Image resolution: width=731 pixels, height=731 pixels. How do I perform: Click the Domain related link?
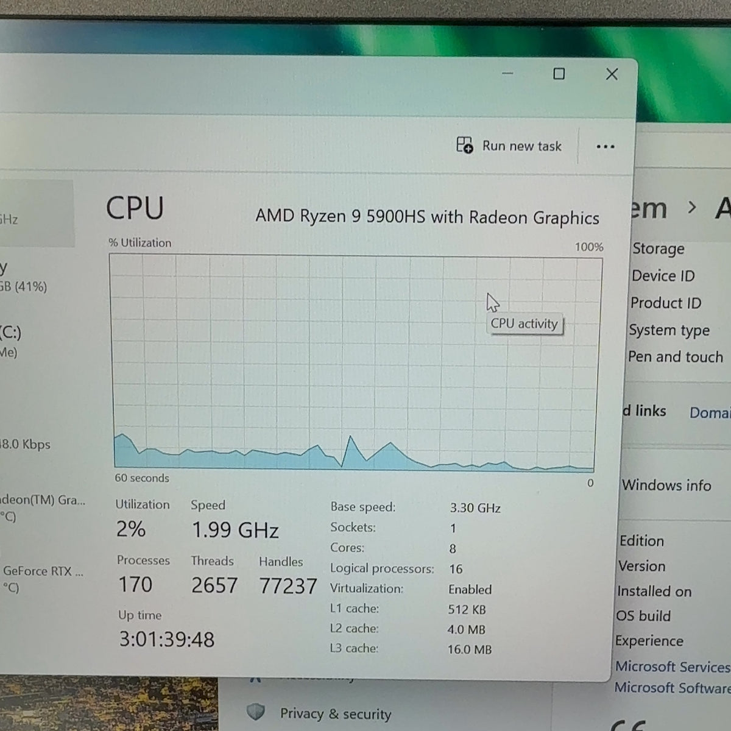[710, 412]
